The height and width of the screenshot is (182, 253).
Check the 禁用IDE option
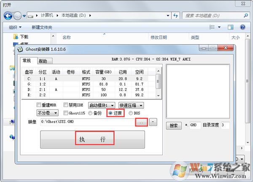tap(66, 105)
